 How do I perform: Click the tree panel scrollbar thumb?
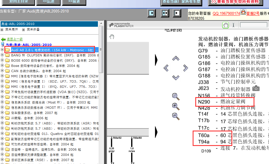[x=101, y=49]
